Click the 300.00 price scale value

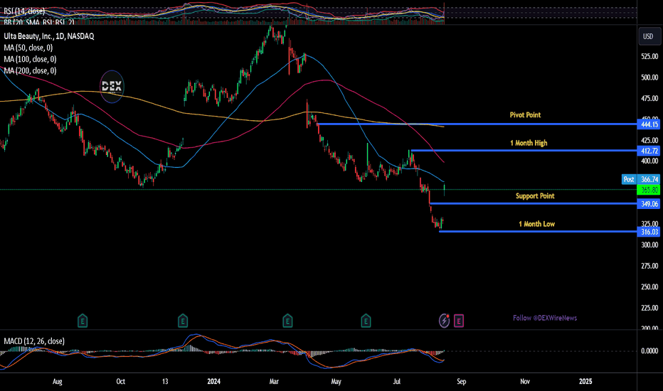[649, 245]
